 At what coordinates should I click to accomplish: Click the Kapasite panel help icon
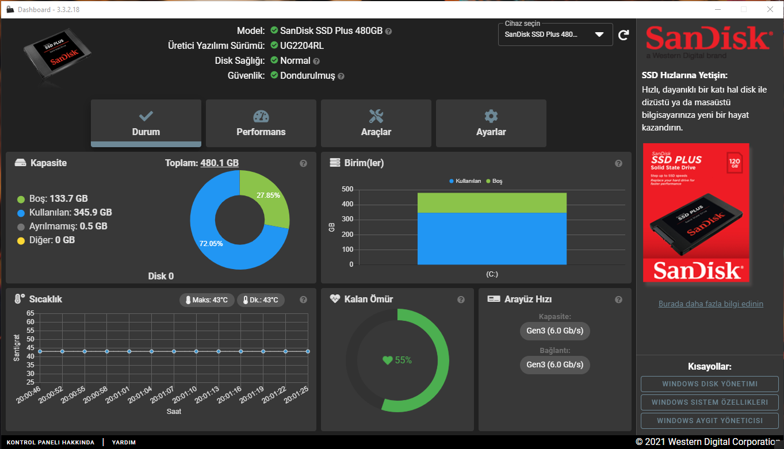click(304, 163)
